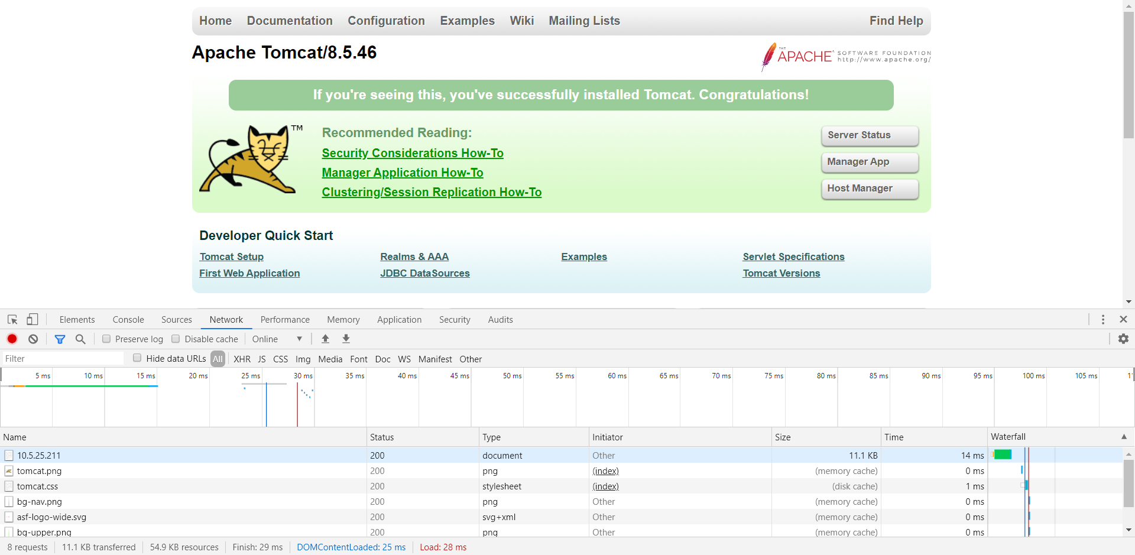
Task: Open the Online throttling dropdown
Action: (277, 339)
